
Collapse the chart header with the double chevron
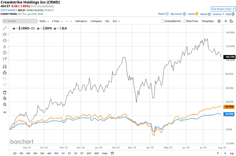[226, 21]
